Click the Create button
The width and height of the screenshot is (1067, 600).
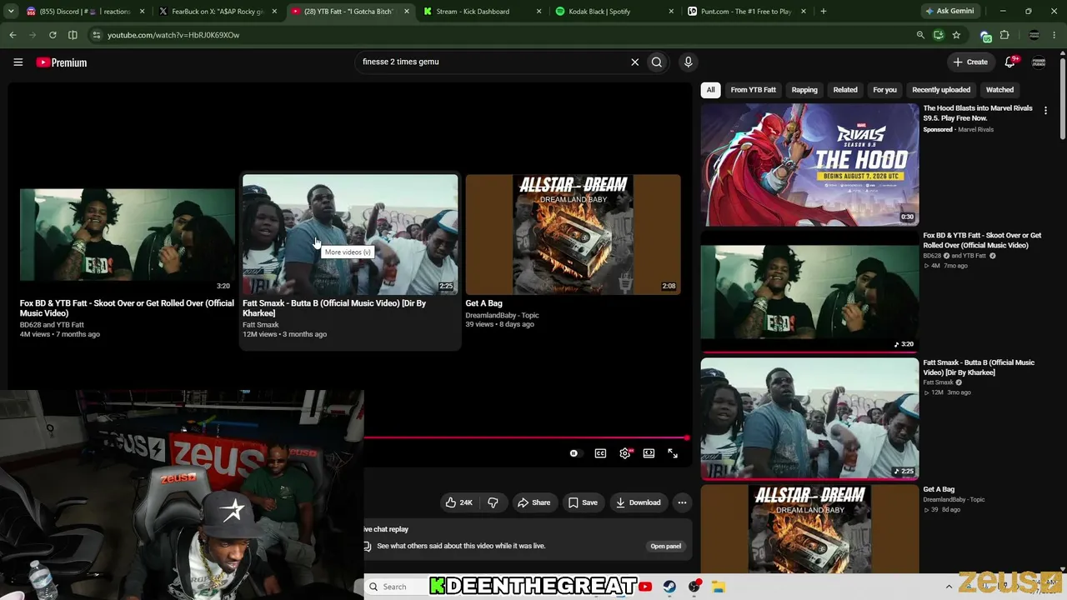pyautogui.click(x=970, y=62)
